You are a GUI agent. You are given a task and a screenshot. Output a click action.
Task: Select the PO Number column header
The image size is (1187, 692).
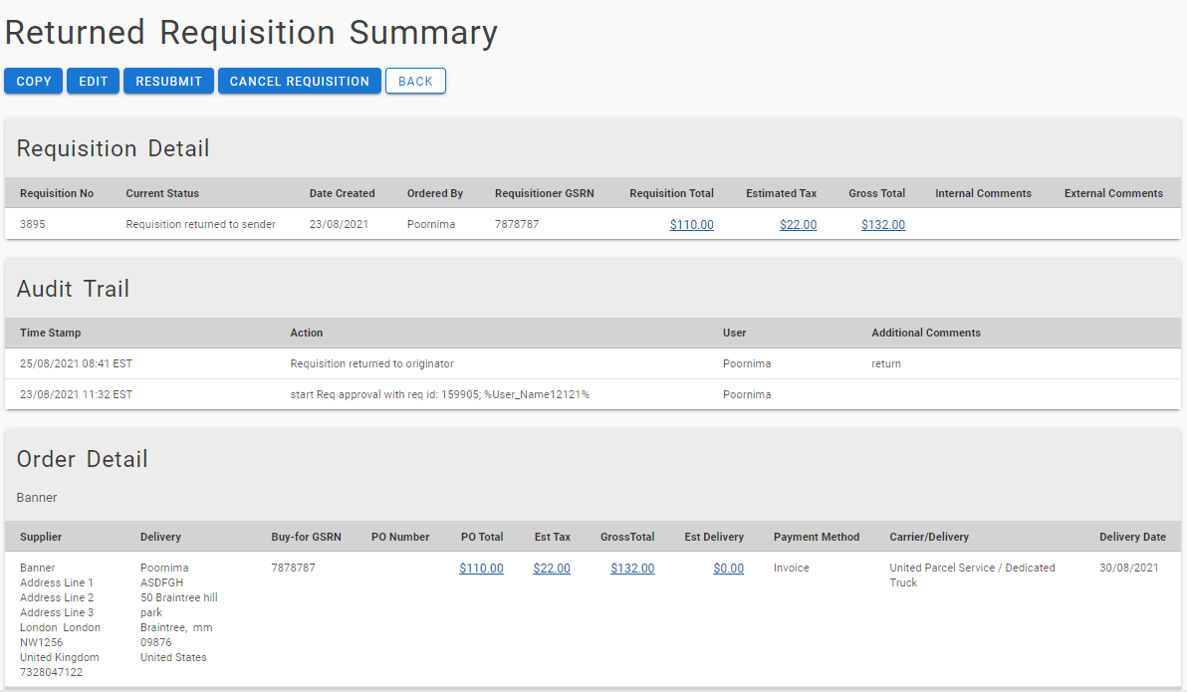pyautogui.click(x=399, y=537)
